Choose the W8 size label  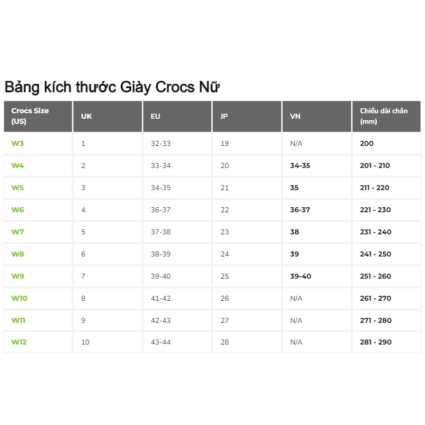pos(18,254)
